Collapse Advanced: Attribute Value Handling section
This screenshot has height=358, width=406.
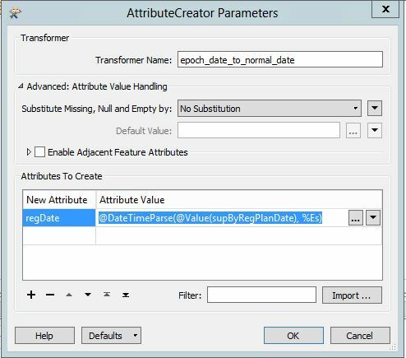click(21, 86)
